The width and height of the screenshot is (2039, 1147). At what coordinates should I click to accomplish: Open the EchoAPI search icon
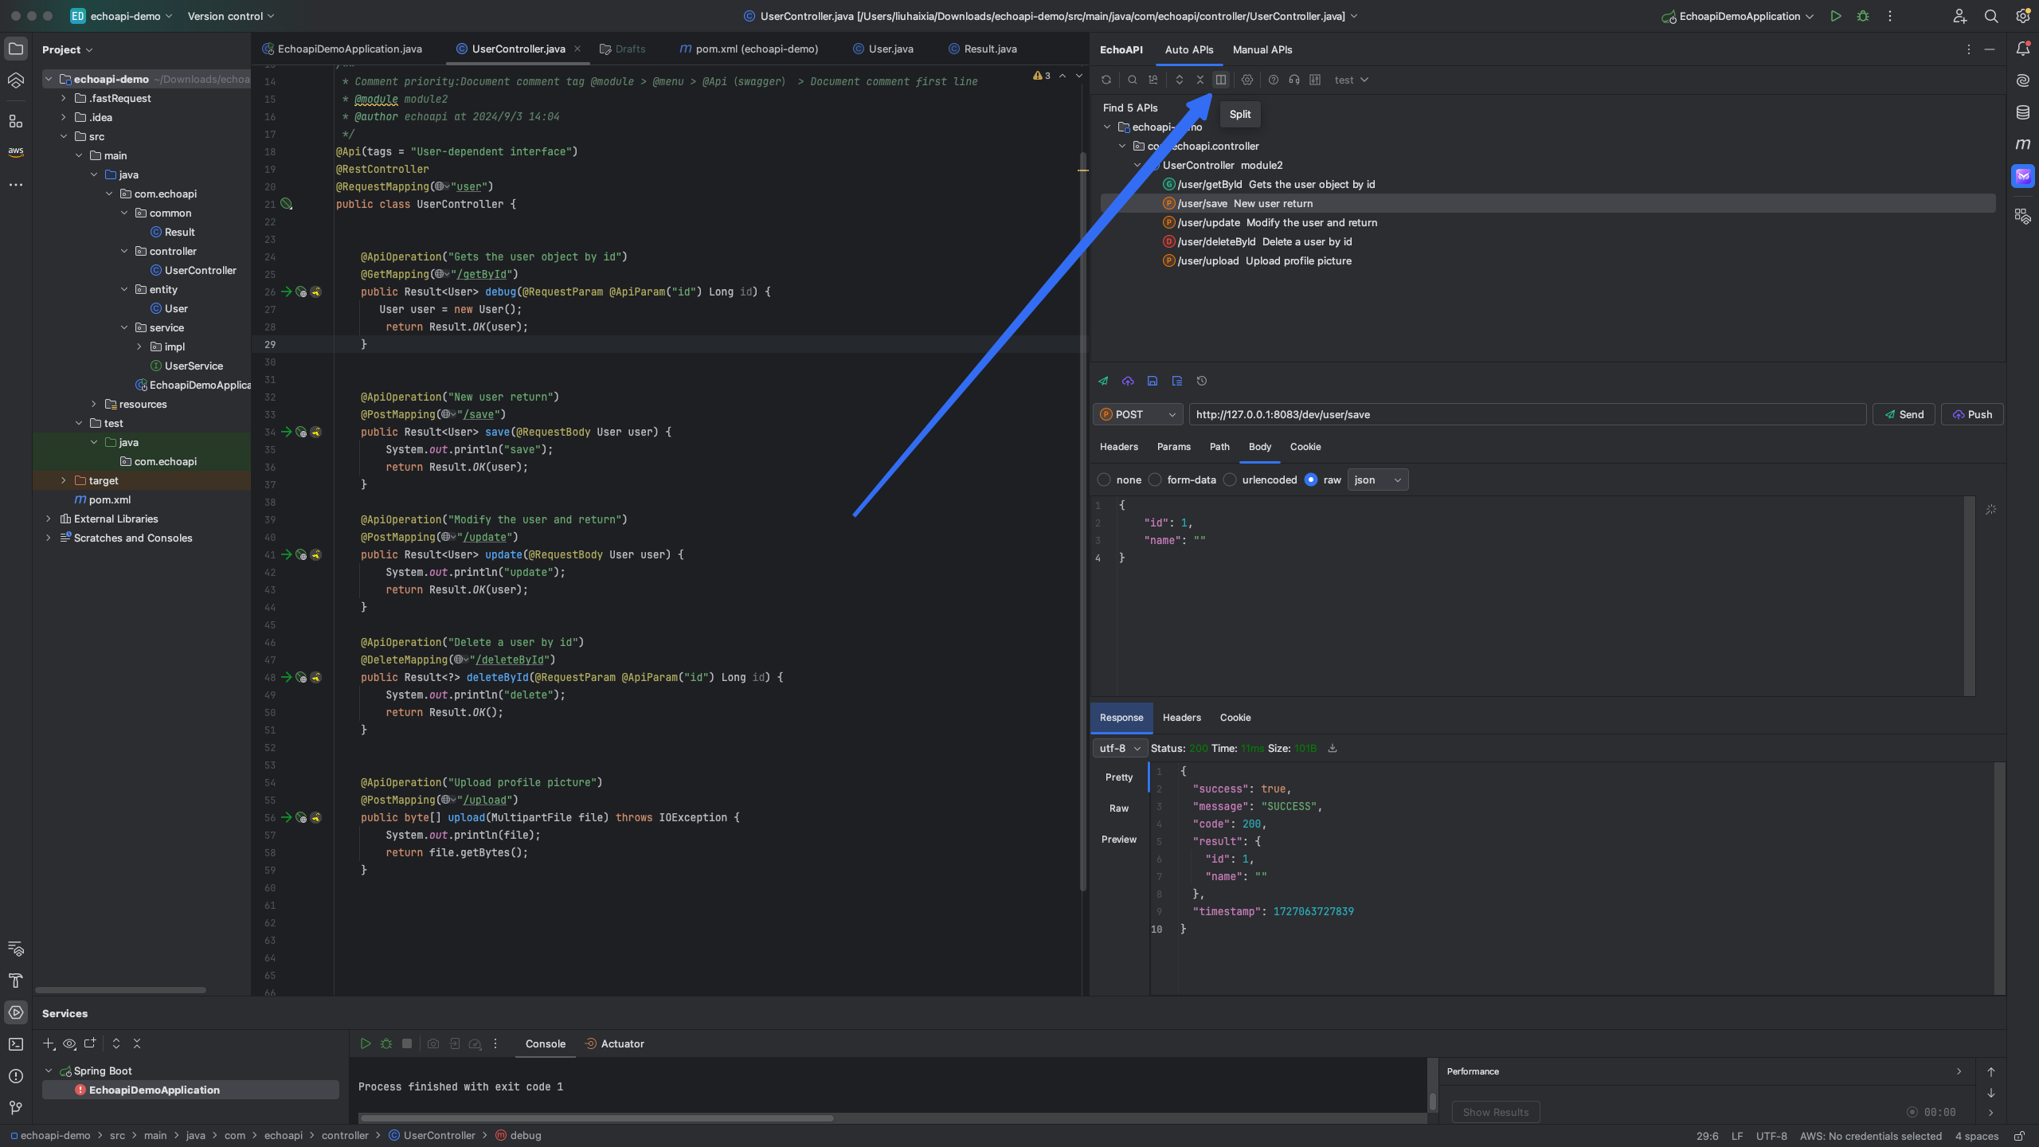(x=1132, y=80)
